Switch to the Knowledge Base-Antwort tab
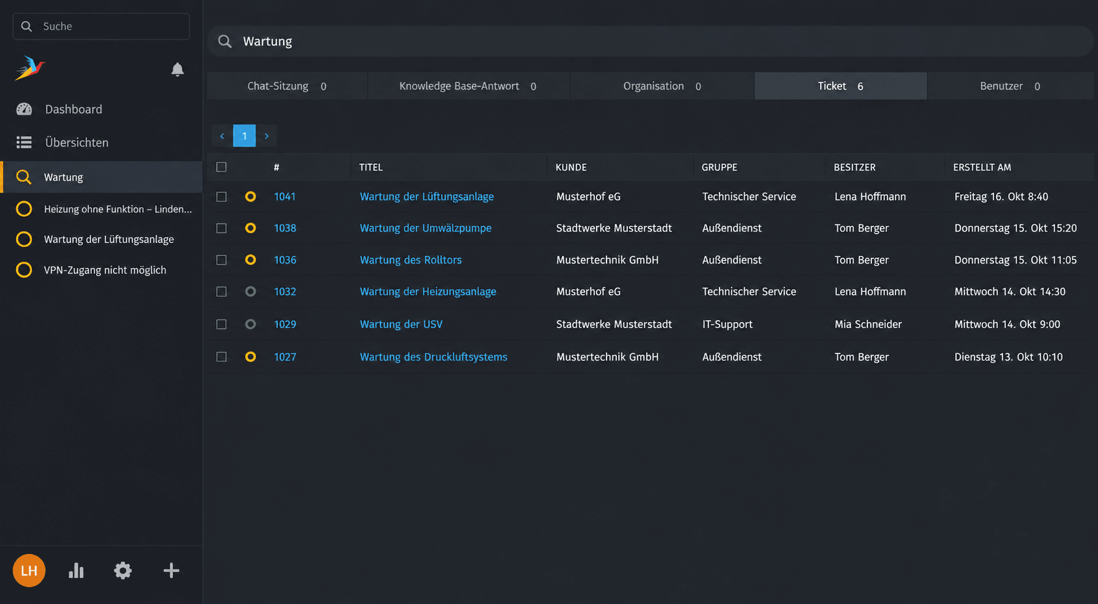The width and height of the screenshot is (1098, 604). pos(468,86)
